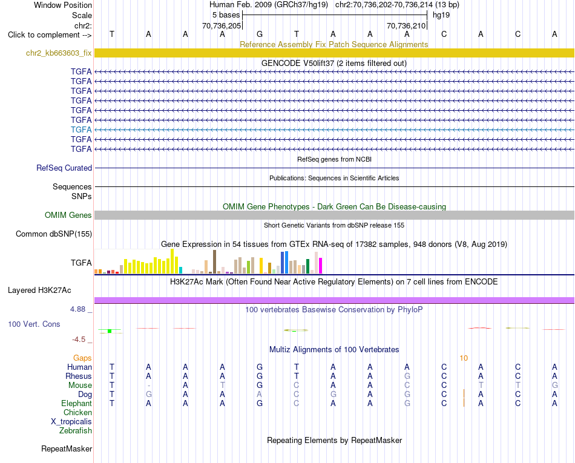This screenshot has width=575, height=463.
Task: Click the orange gap count 10
Action: tap(464, 358)
